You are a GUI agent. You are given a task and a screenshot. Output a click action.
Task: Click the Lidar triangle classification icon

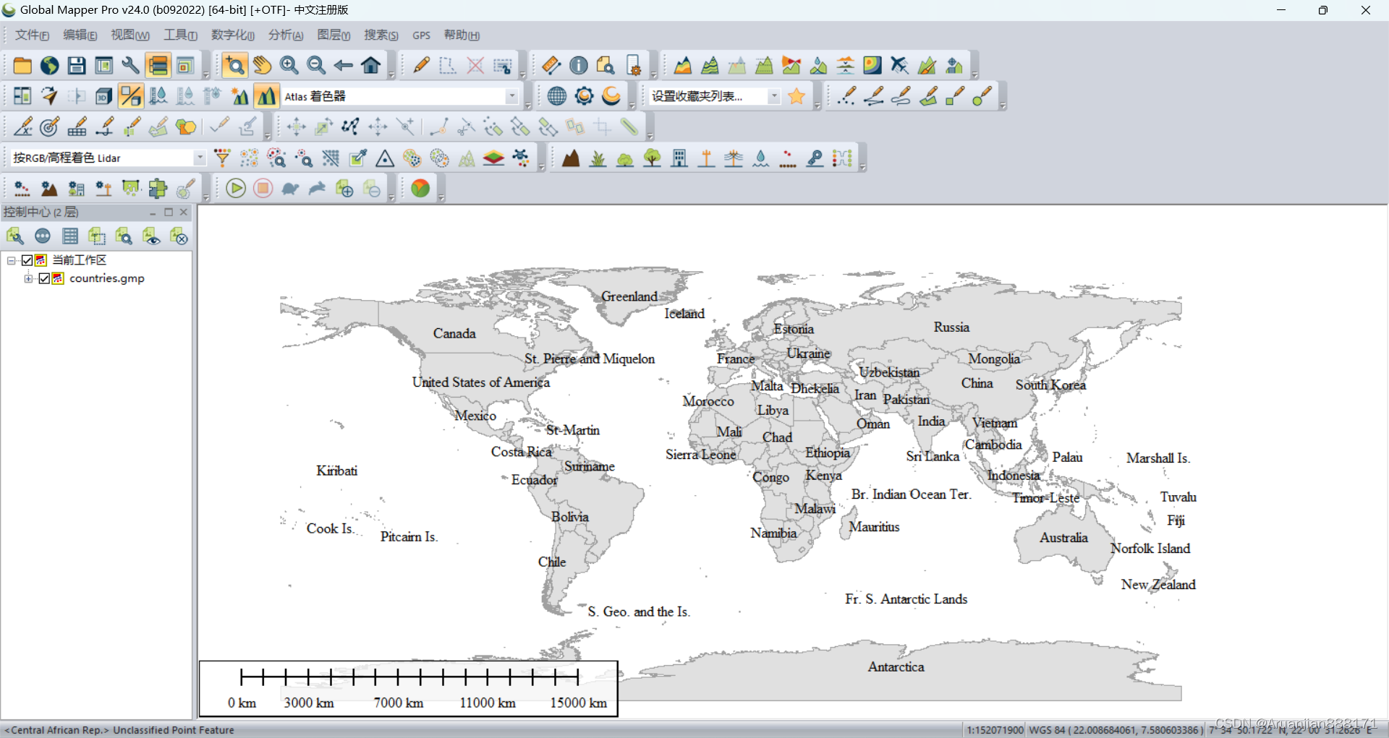(x=385, y=158)
